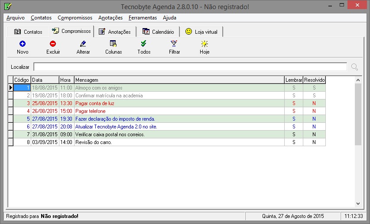Select the Revisão do carro appointment
Viewport: 370px width, 224px height.
click(x=94, y=142)
